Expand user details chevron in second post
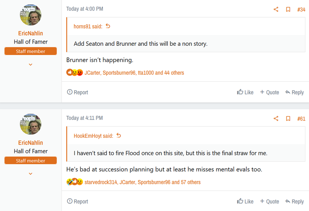The height and width of the screenshot is (211, 309). [x=31, y=174]
